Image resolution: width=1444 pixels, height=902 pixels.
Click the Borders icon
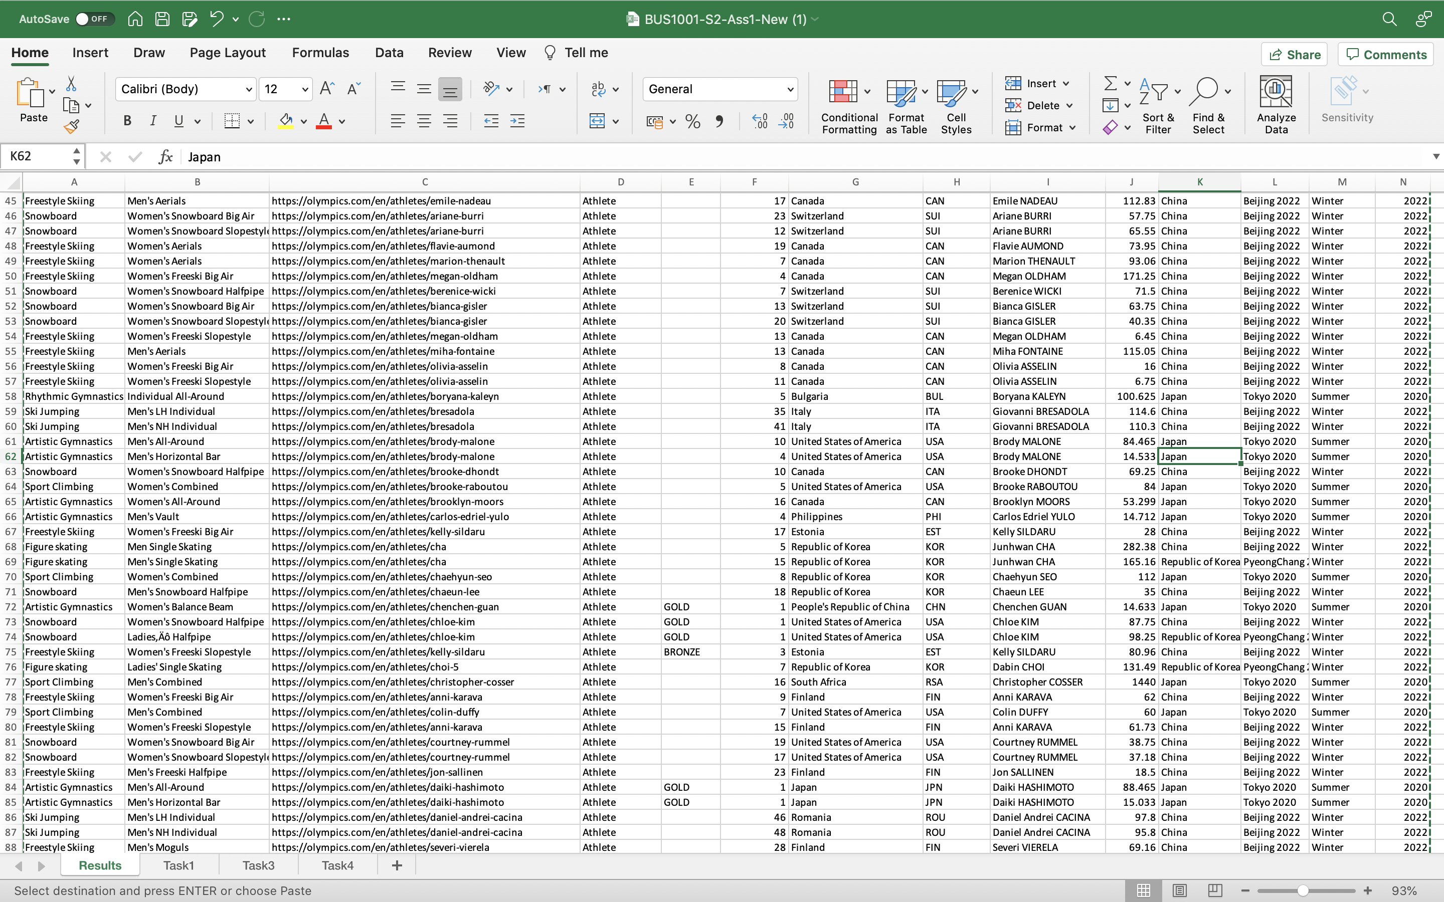point(232,121)
